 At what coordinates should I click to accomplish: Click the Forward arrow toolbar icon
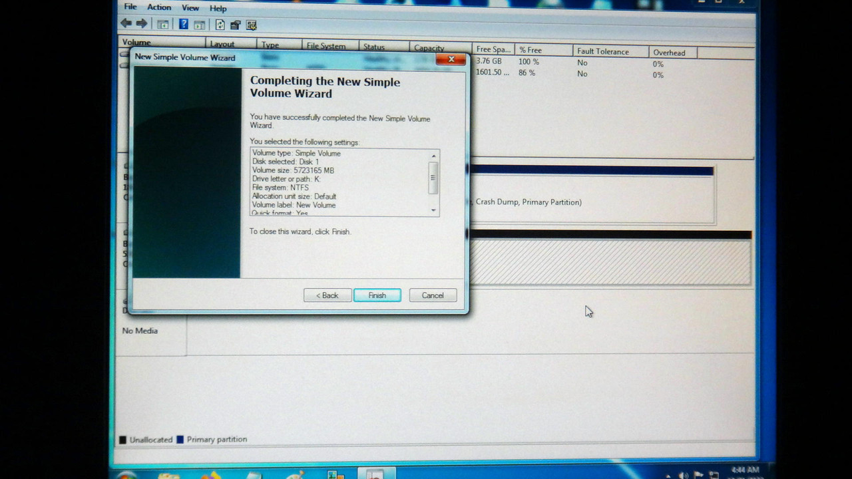point(142,24)
